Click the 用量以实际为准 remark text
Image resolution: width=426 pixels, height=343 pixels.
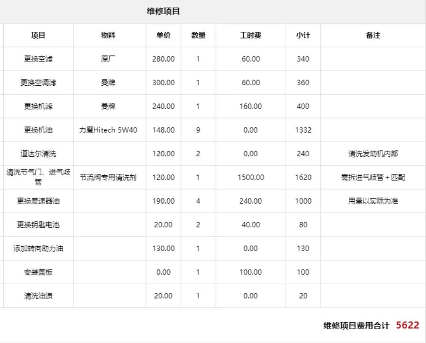pyautogui.click(x=373, y=200)
